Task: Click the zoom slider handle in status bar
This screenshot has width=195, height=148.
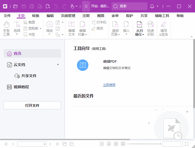Action: (144, 144)
